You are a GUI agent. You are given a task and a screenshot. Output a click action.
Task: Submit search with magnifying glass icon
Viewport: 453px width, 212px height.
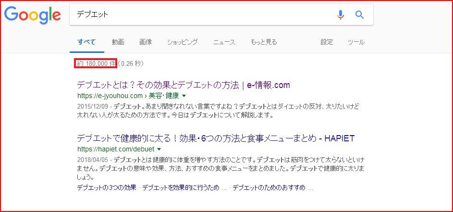(x=359, y=14)
